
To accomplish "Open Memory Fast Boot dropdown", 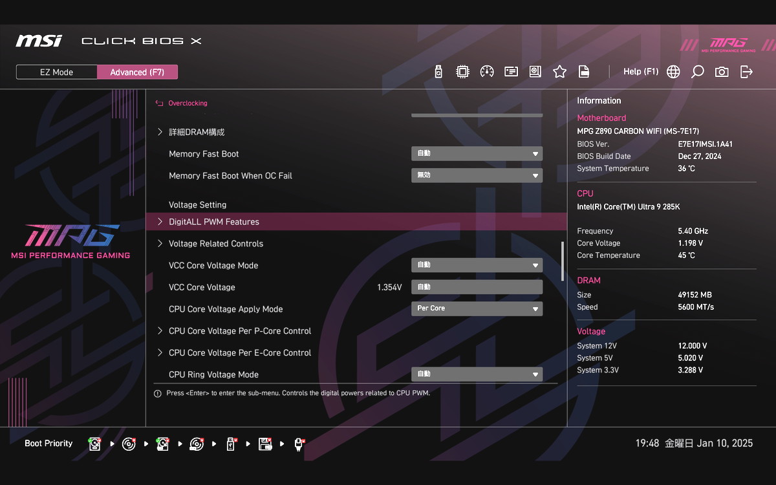I will [477, 154].
